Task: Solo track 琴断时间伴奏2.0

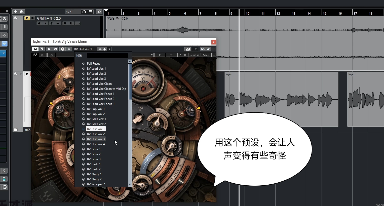Action: coord(32,18)
